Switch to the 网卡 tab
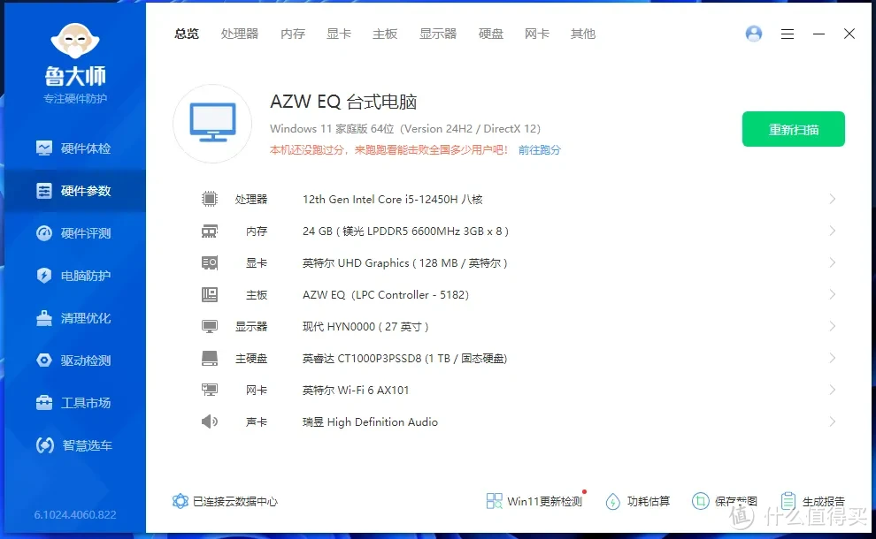 (x=537, y=34)
